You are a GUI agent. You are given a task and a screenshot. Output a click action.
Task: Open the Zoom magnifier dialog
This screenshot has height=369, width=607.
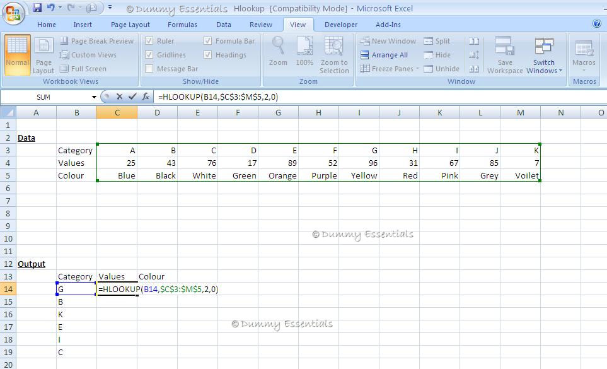[278, 52]
